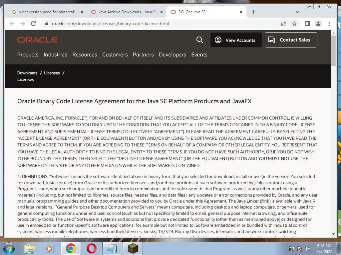
Task: Open Opera browser from taskbar
Action: tap(91, 248)
